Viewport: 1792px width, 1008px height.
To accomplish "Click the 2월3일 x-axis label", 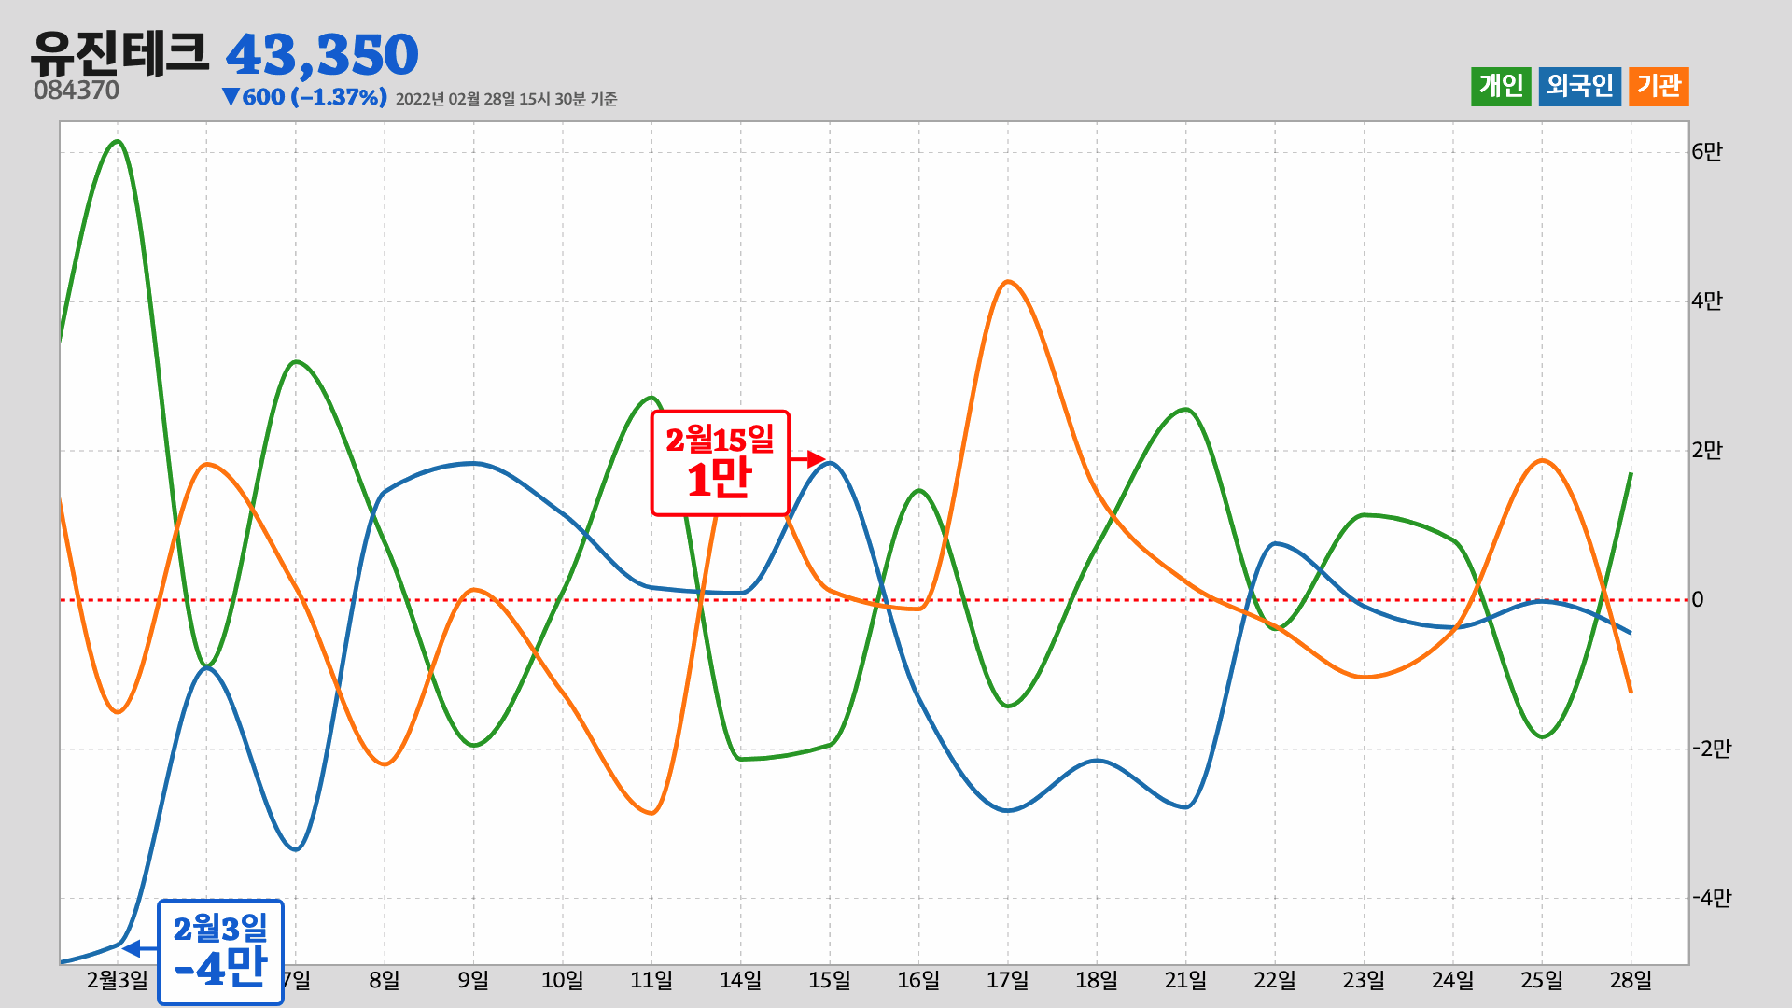I will pos(118,980).
